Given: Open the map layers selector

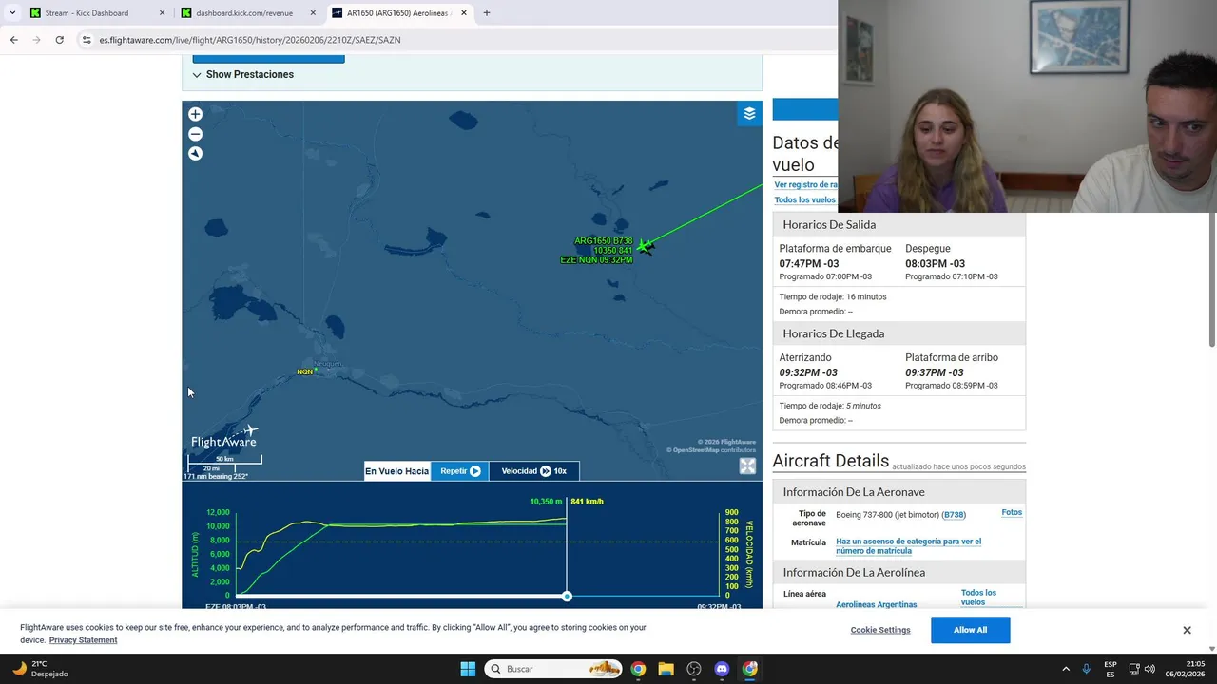Looking at the screenshot, I should click(x=749, y=113).
